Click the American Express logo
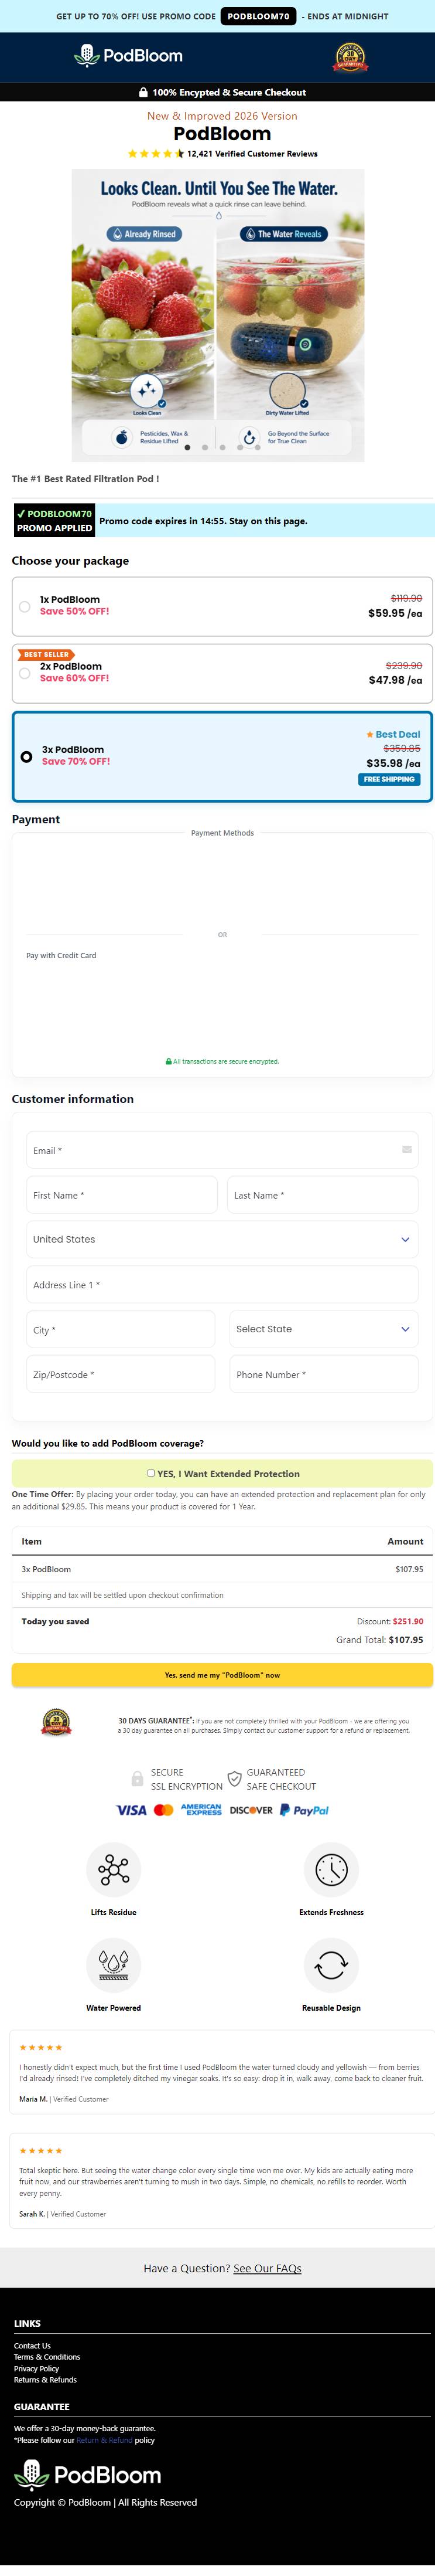 [x=201, y=1810]
